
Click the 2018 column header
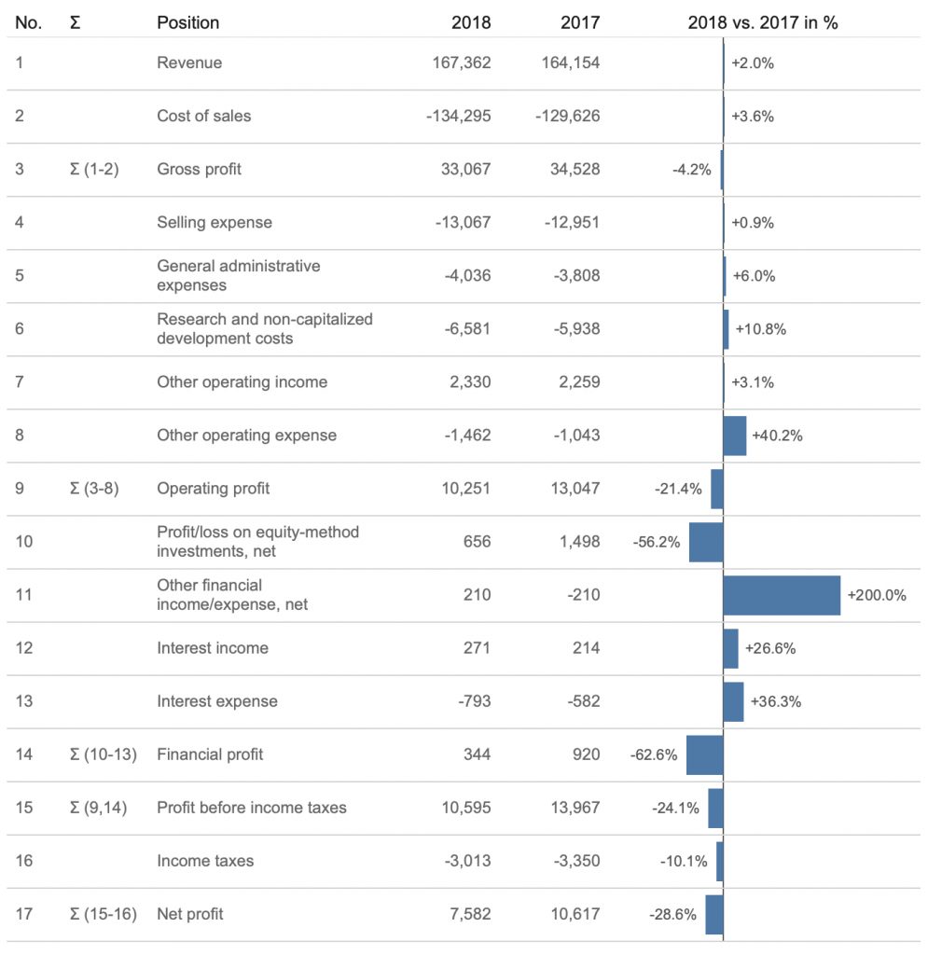pos(471,22)
